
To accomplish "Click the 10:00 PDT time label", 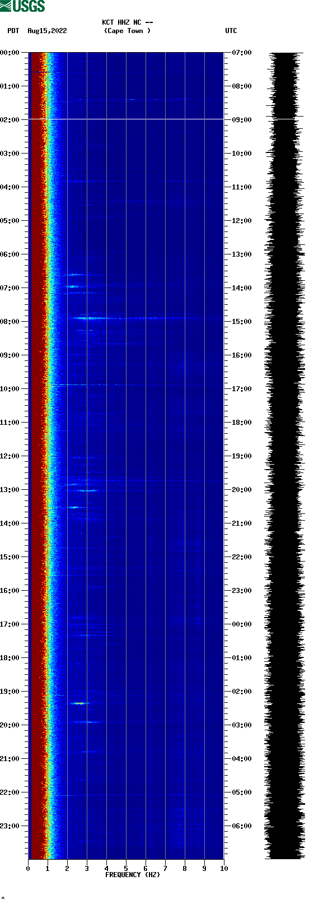I will click(10, 389).
